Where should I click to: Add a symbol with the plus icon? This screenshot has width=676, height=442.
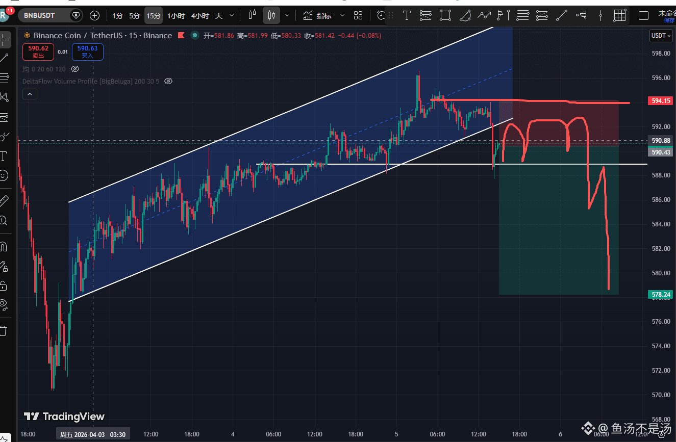coord(94,15)
